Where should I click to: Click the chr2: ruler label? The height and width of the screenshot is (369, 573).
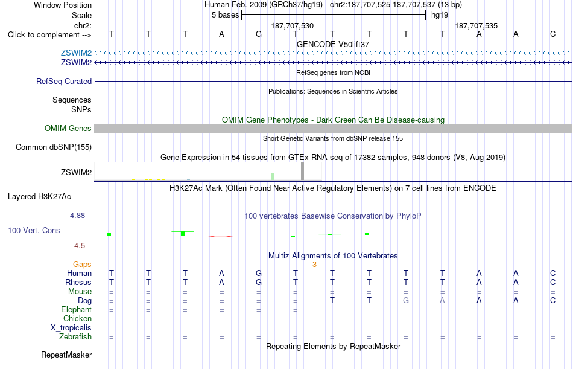[83, 25]
